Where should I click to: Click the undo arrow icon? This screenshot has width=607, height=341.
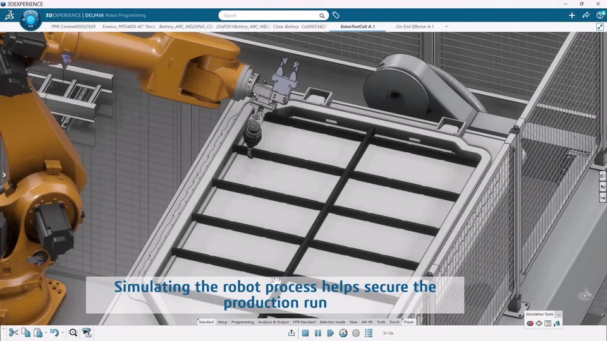[x=54, y=333]
